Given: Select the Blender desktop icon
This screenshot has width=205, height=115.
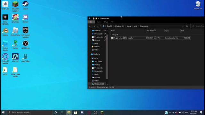Looking at the screenshot, I should tap(5, 32).
